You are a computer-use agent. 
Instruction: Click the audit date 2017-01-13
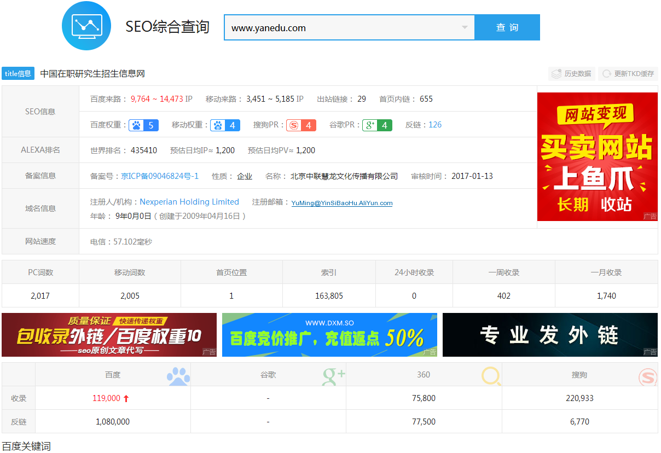pyautogui.click(x=472, y=176)
